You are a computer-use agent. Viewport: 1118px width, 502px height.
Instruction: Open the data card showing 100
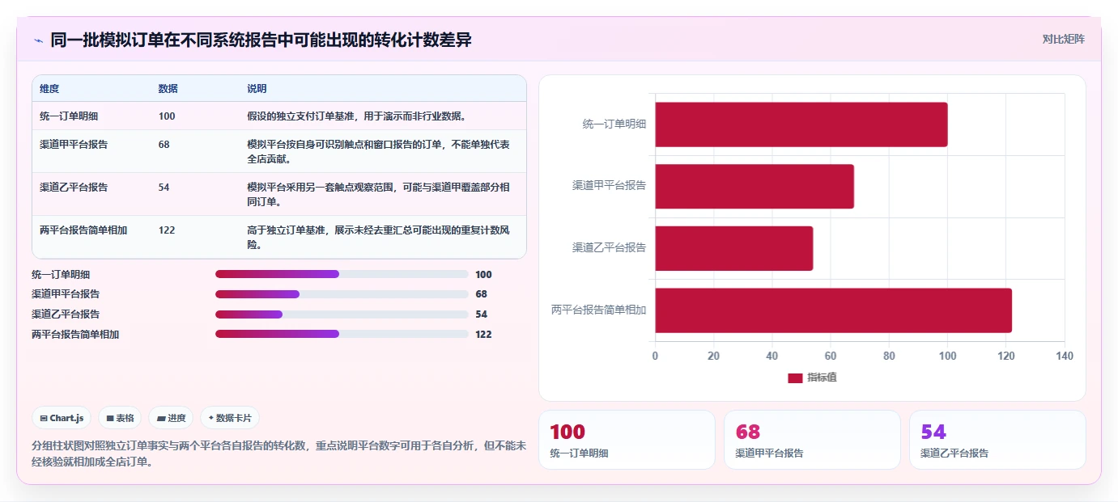(x=627, y=440)
